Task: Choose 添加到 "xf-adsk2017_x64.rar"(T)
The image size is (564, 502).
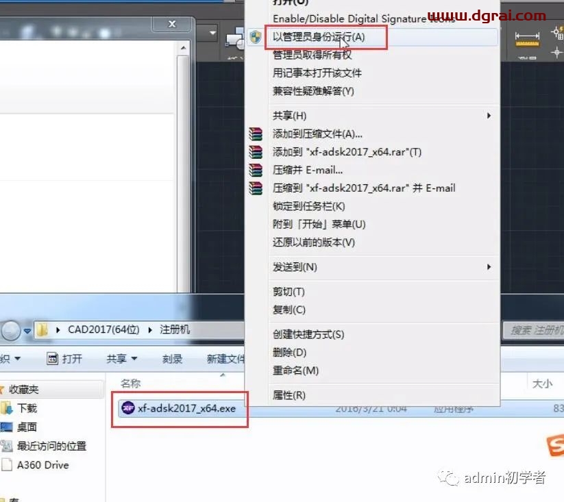Action: (347, 152)
